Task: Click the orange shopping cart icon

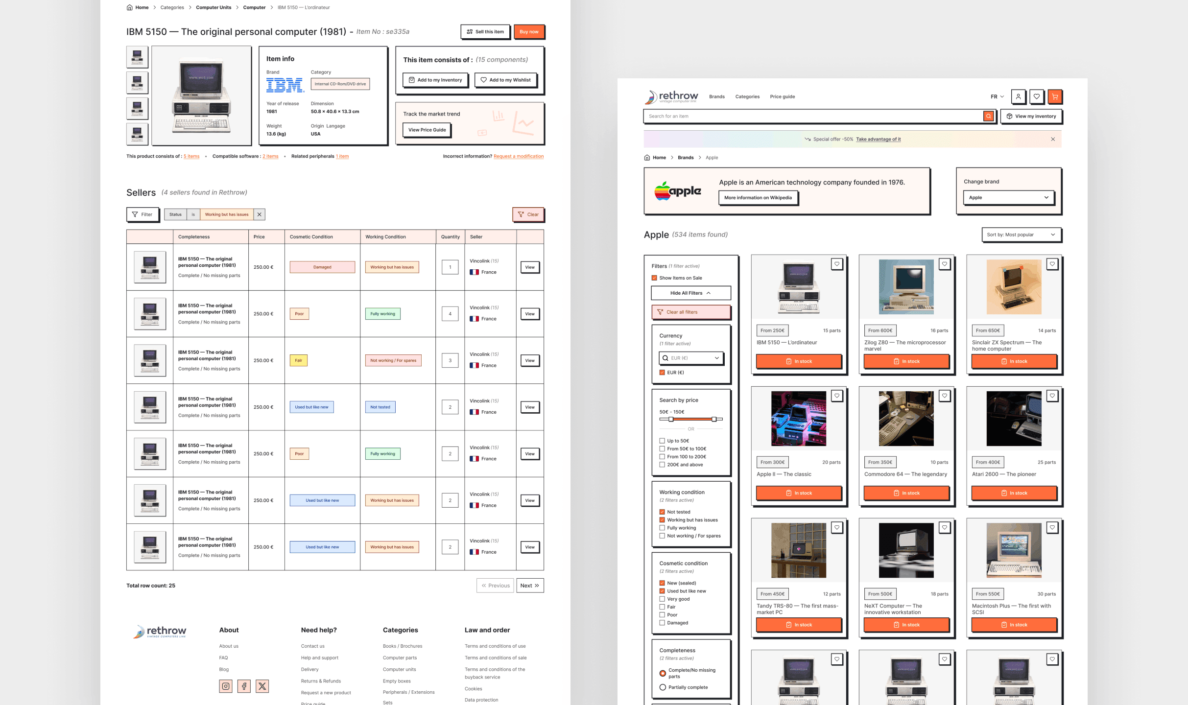Action: (x=1054, y=96)
